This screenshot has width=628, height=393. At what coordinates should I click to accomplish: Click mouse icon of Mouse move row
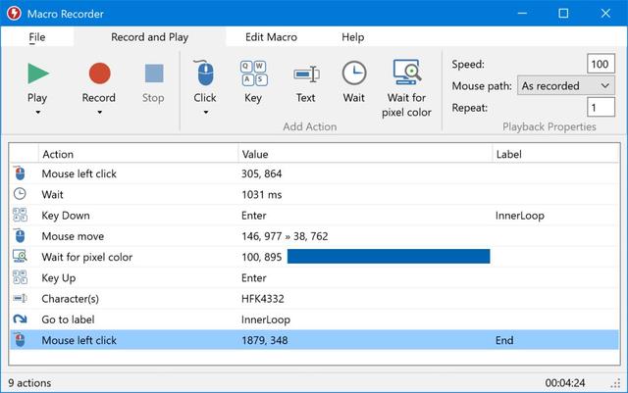click(x=20, y=236)
